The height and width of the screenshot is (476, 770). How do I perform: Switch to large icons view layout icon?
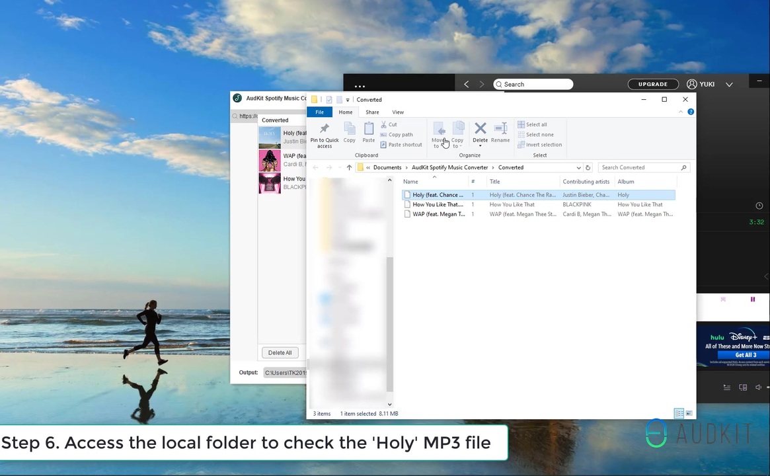coord(689,414)
